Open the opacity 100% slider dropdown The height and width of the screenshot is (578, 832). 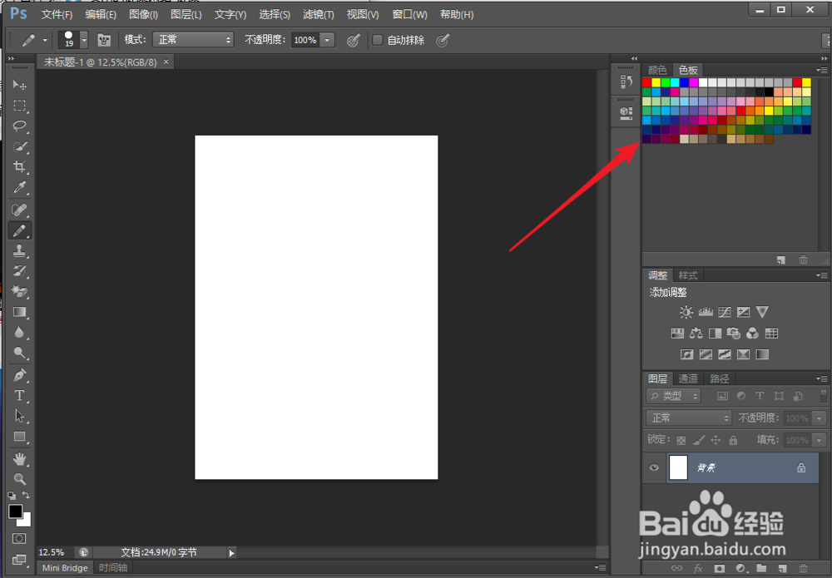coord(327,40)
